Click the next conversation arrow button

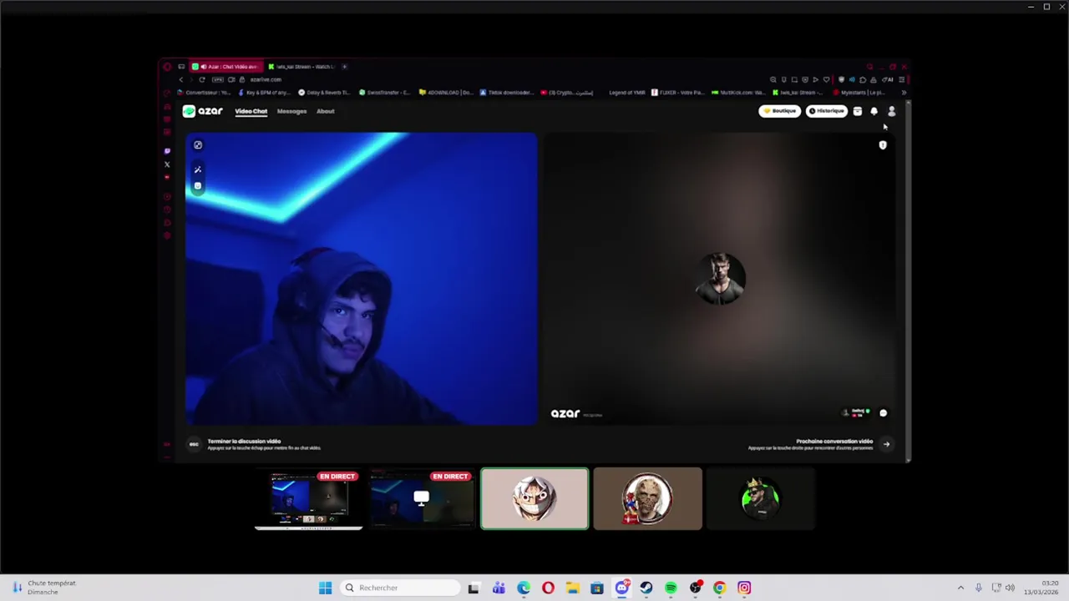[x=886, y=444]
